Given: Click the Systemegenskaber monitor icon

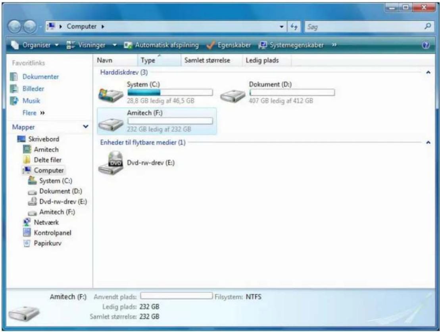Looking at the screenshot, I should click(263, 45).
